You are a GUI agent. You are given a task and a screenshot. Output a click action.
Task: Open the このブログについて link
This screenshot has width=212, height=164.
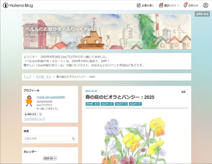tap(34, 119)
